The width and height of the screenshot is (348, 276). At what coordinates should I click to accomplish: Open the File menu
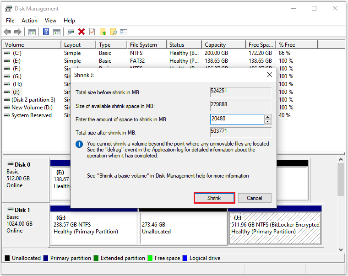[10, 21]
